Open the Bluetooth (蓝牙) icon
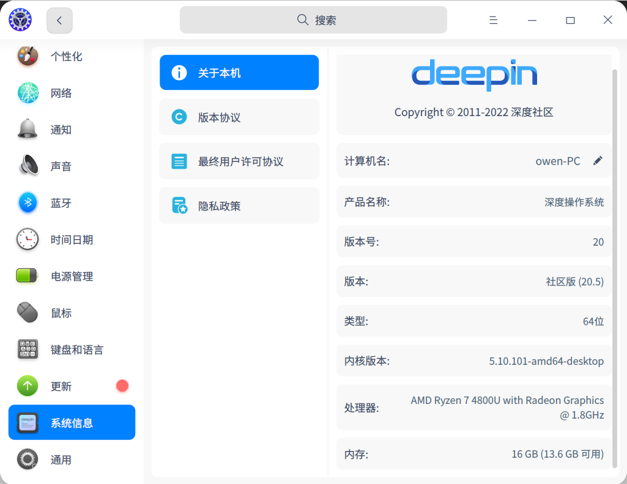627x484 pixels. [x=28, y=203]
